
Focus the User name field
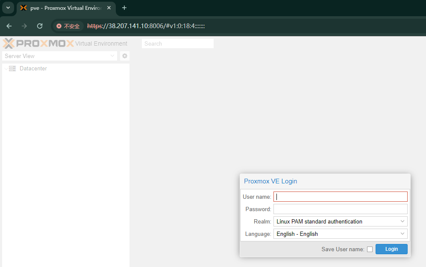341,197
